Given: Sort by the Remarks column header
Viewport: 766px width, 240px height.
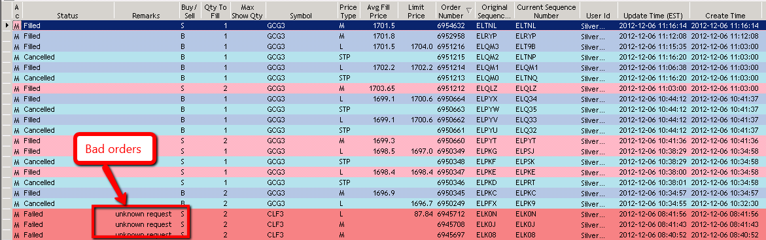Looking at the screenshot, I should pyautogui.click(x=146, y=16).
